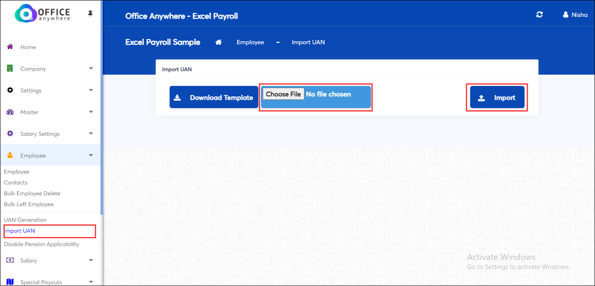Toggle the sidebar pin icon
Viewport: 595px width, 286px height.
(90, 14)
